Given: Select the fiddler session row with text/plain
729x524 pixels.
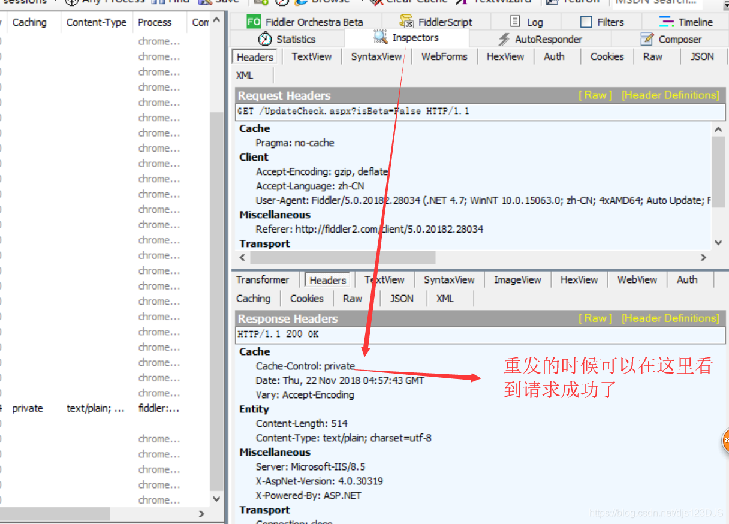Looking at the screenshot, I should point(103,408).
